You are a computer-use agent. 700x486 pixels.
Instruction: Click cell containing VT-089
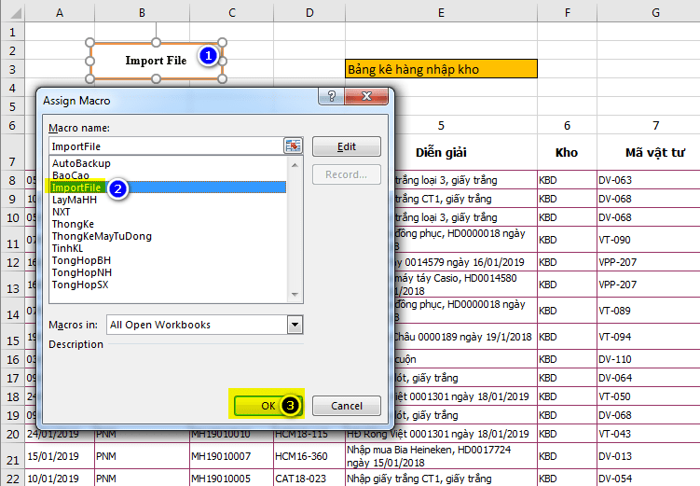pyautogui.click(x=648, y=311)
